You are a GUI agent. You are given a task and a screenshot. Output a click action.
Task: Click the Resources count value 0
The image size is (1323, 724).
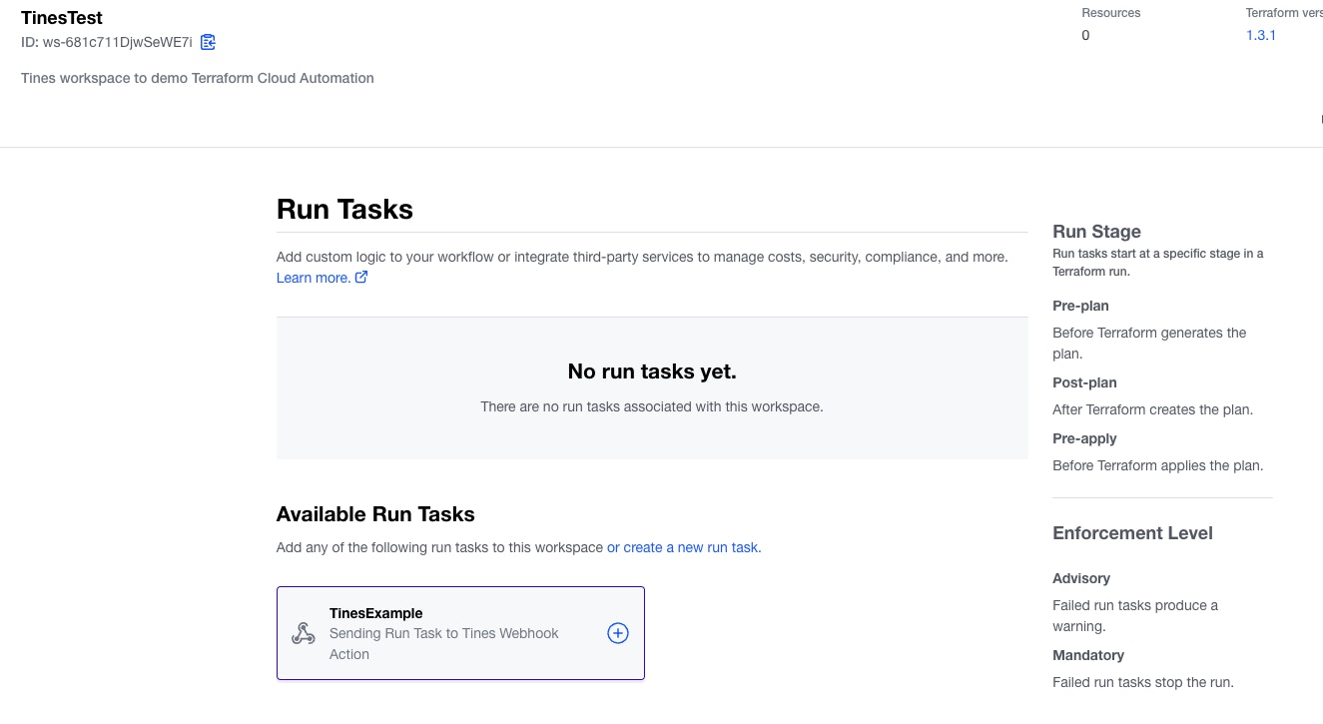(x=1085, y=35)
